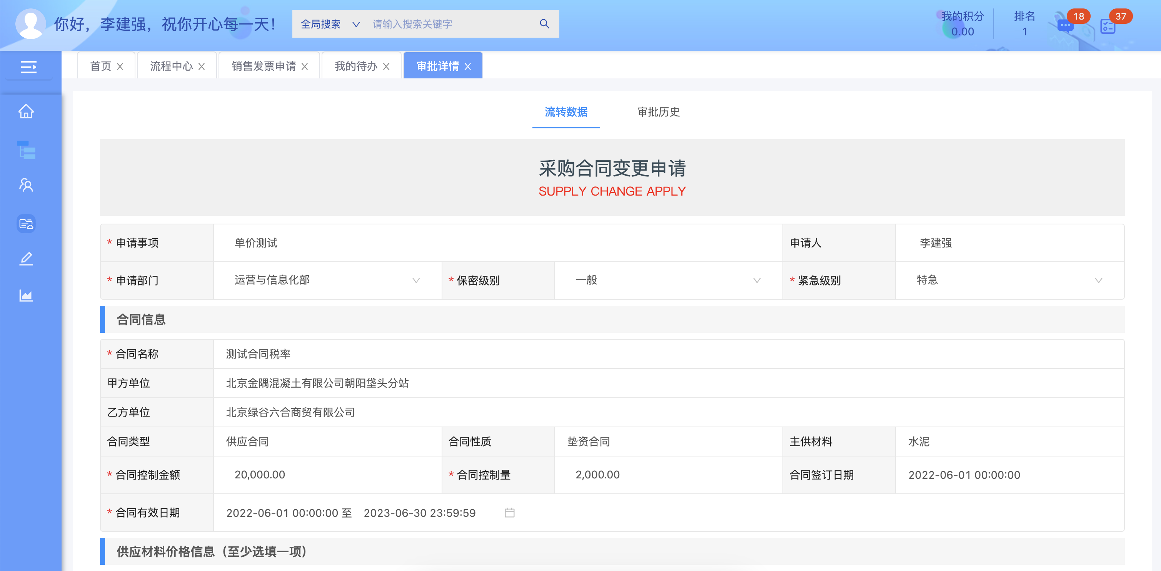Go to home via sidebar house icon
Screen dimensions: 1161x571
[26, 111]
